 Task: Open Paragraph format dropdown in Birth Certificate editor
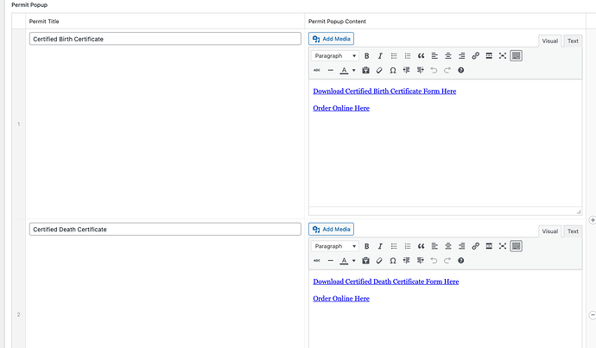335,56
